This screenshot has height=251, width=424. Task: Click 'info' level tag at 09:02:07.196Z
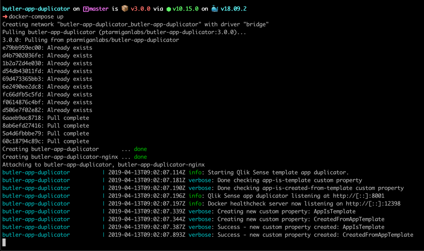pyautogui.click(x=195, y=196)
